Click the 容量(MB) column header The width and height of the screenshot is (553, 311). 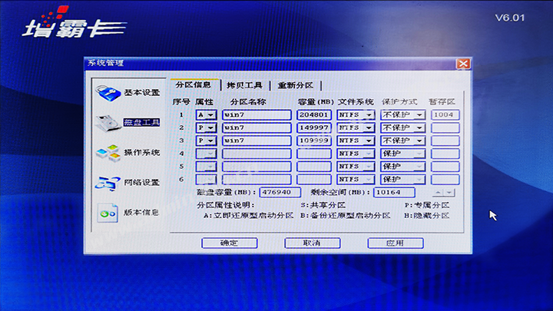[316, 102]
